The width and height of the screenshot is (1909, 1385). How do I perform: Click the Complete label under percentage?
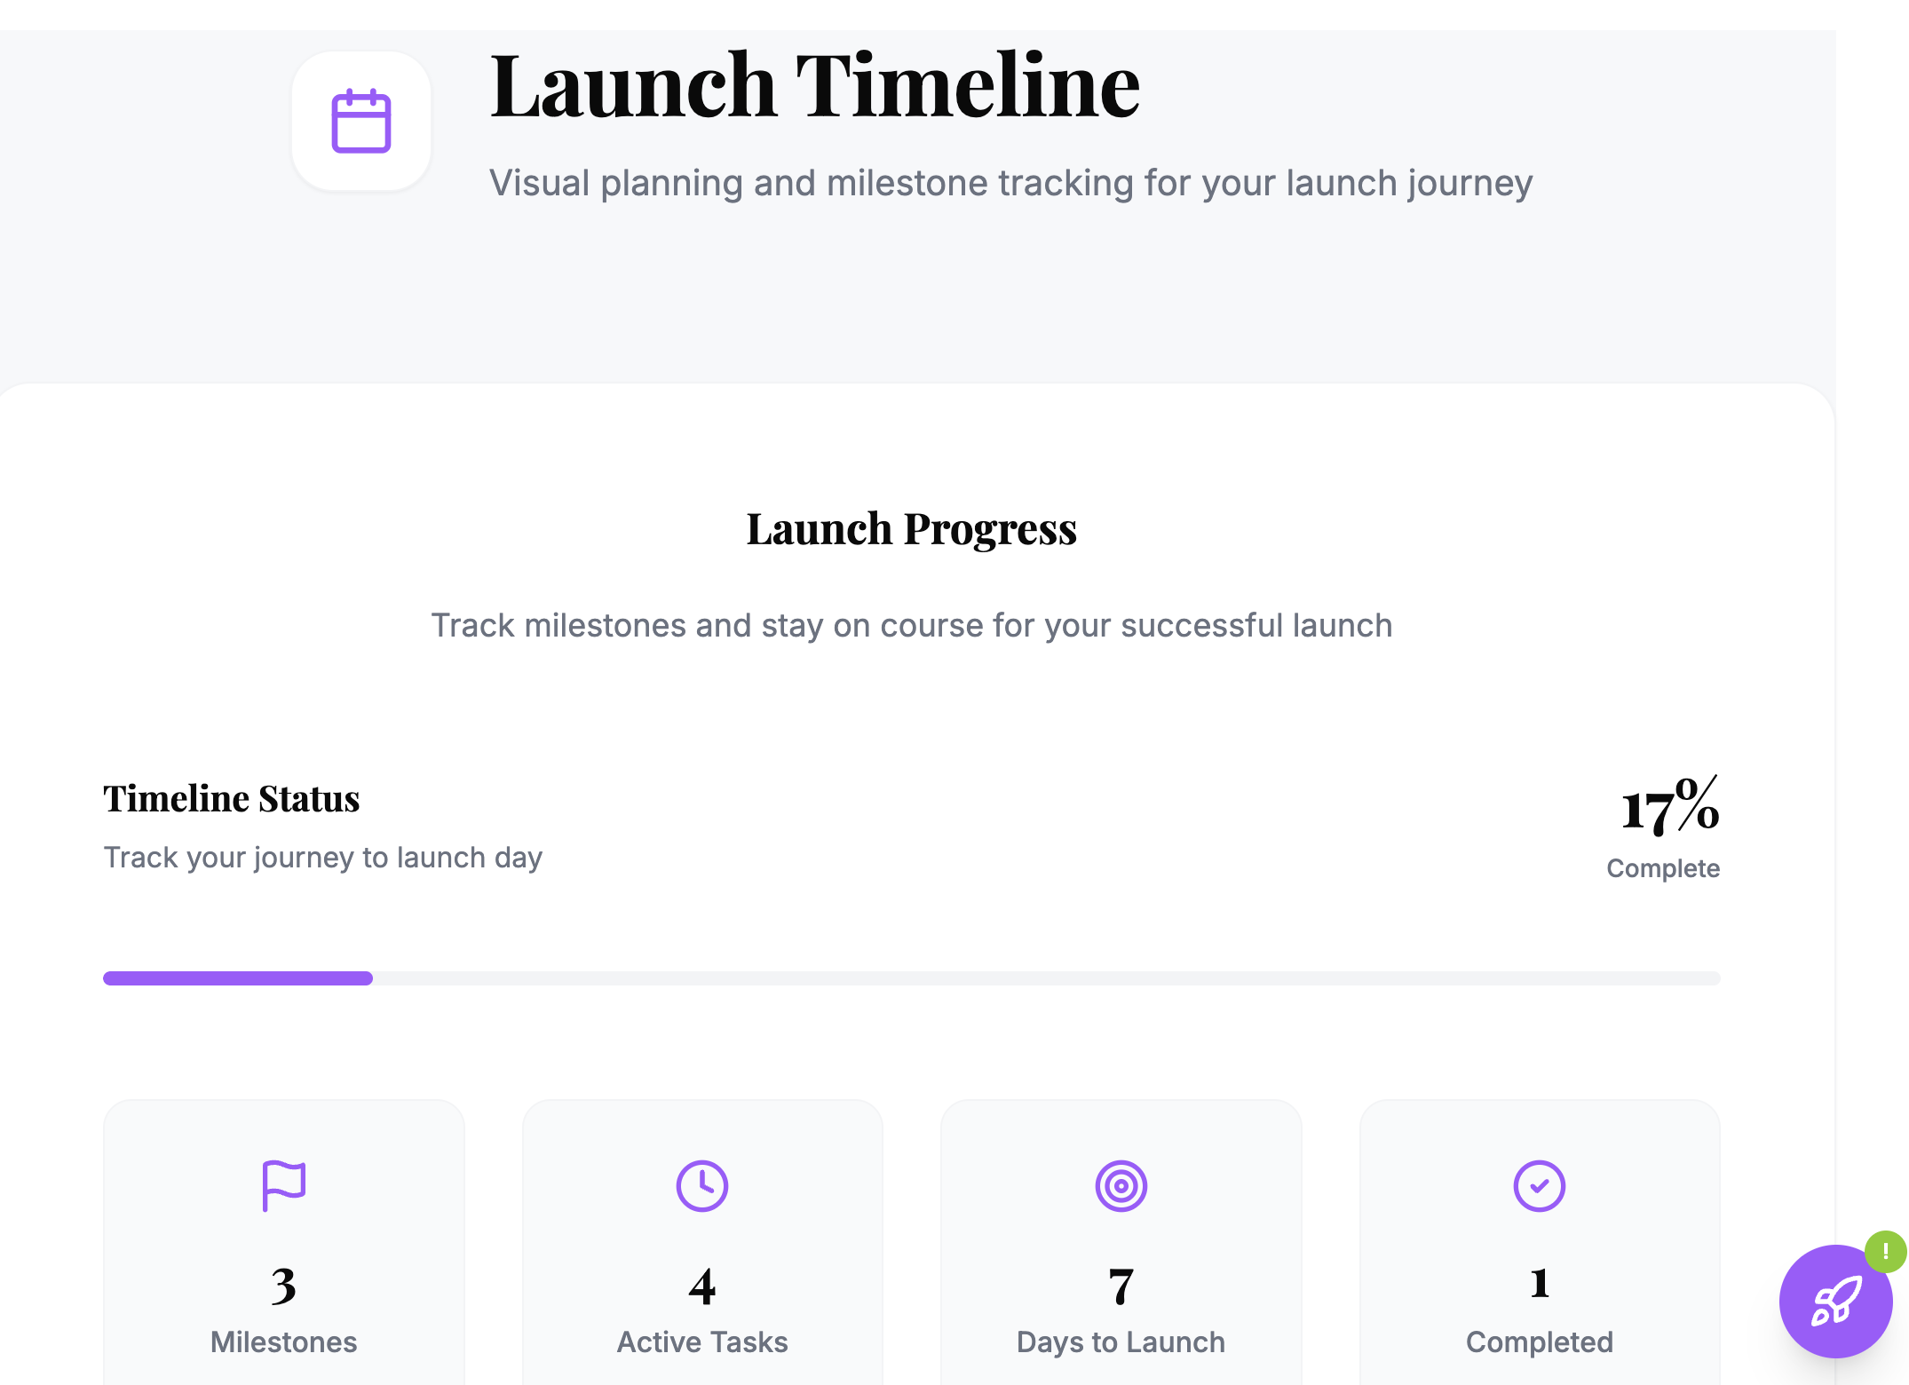coord(1662,868)
